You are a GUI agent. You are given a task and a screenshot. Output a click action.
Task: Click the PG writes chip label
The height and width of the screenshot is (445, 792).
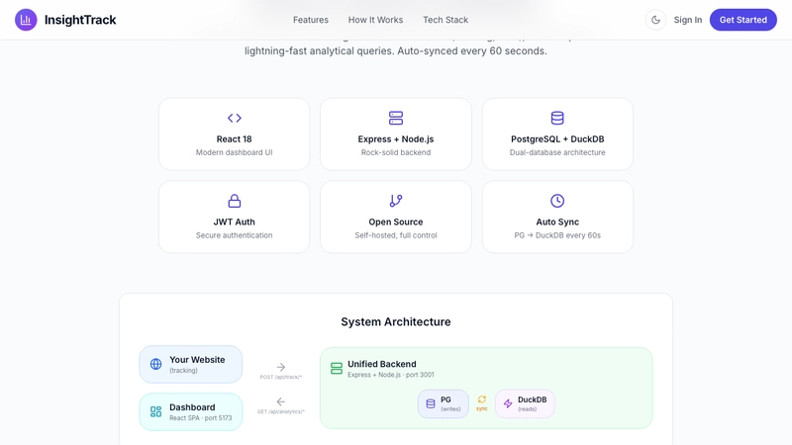(446, 400)
